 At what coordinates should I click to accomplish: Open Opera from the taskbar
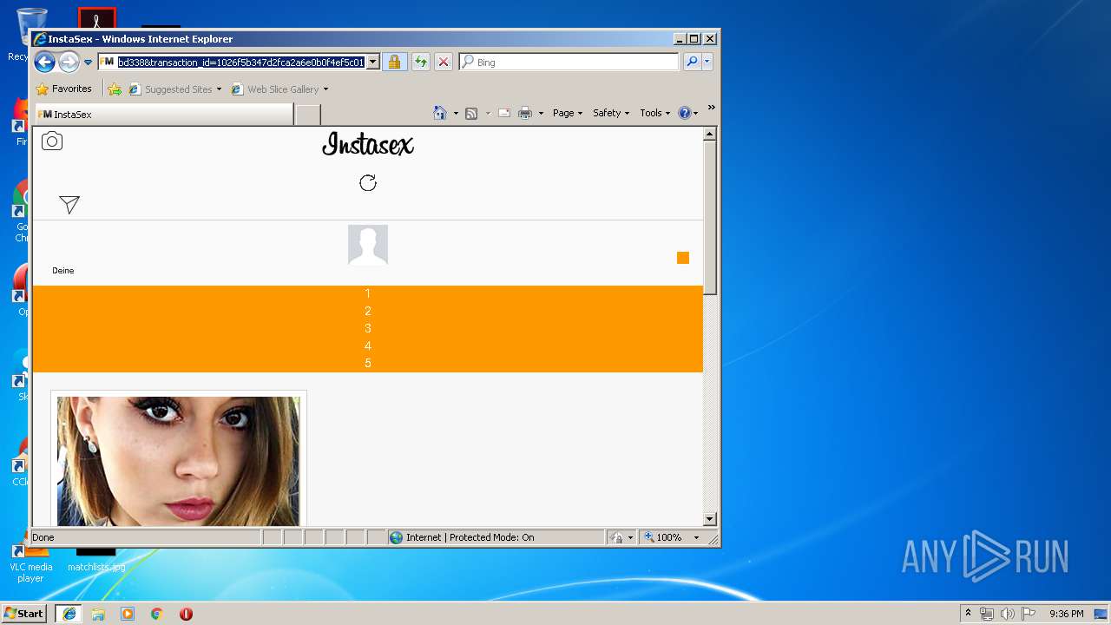pyautogui.click(x=186, y=614)
